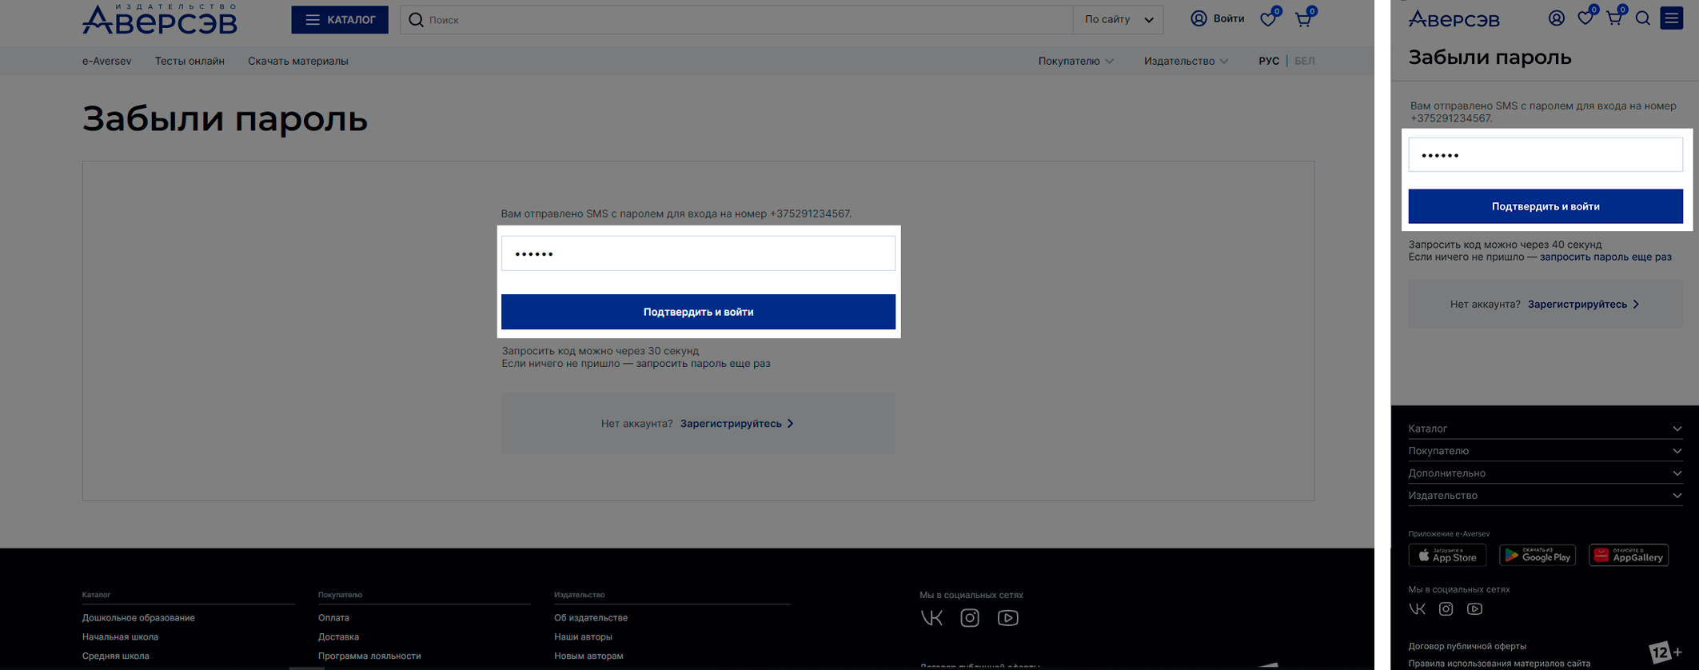Expand the "Покупателю" dropdown in the top navigation
This screenshot has width=1699, height=670.
(x=1075, y=61)
